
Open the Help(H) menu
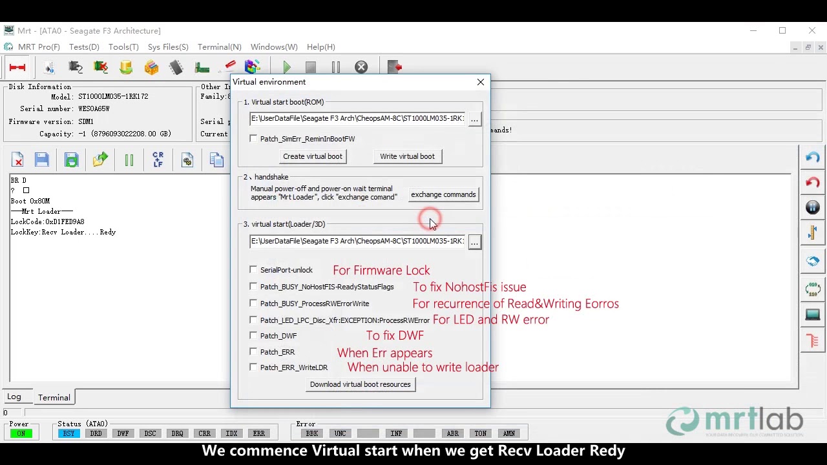(x=320, y=46)
